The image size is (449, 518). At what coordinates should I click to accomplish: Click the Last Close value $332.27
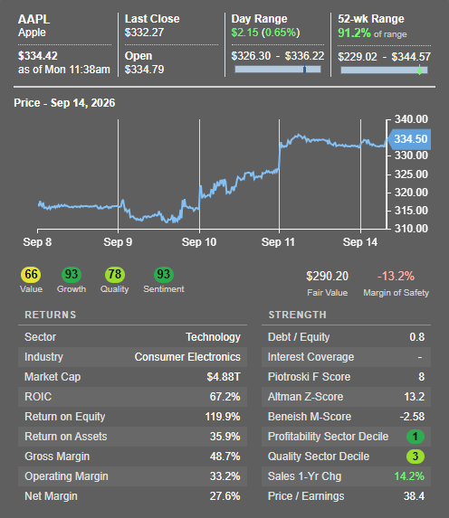pyautogui.click(x=144, y=33)
